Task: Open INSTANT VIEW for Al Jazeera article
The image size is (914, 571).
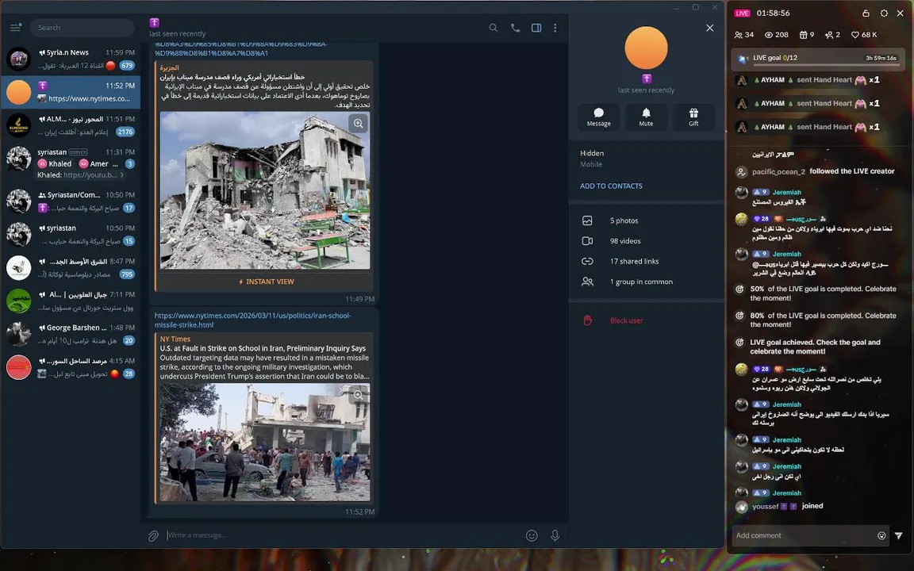Action: (265, 282)
